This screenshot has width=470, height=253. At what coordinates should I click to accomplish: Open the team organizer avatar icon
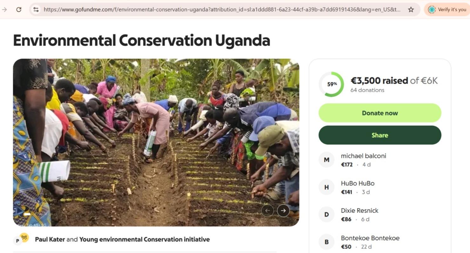(x=24, y=237)
